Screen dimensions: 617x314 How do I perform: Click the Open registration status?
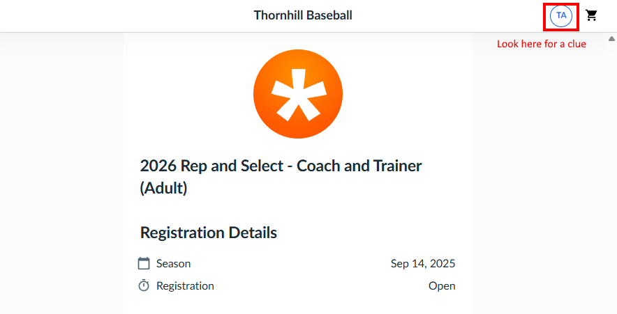(442, 285)
